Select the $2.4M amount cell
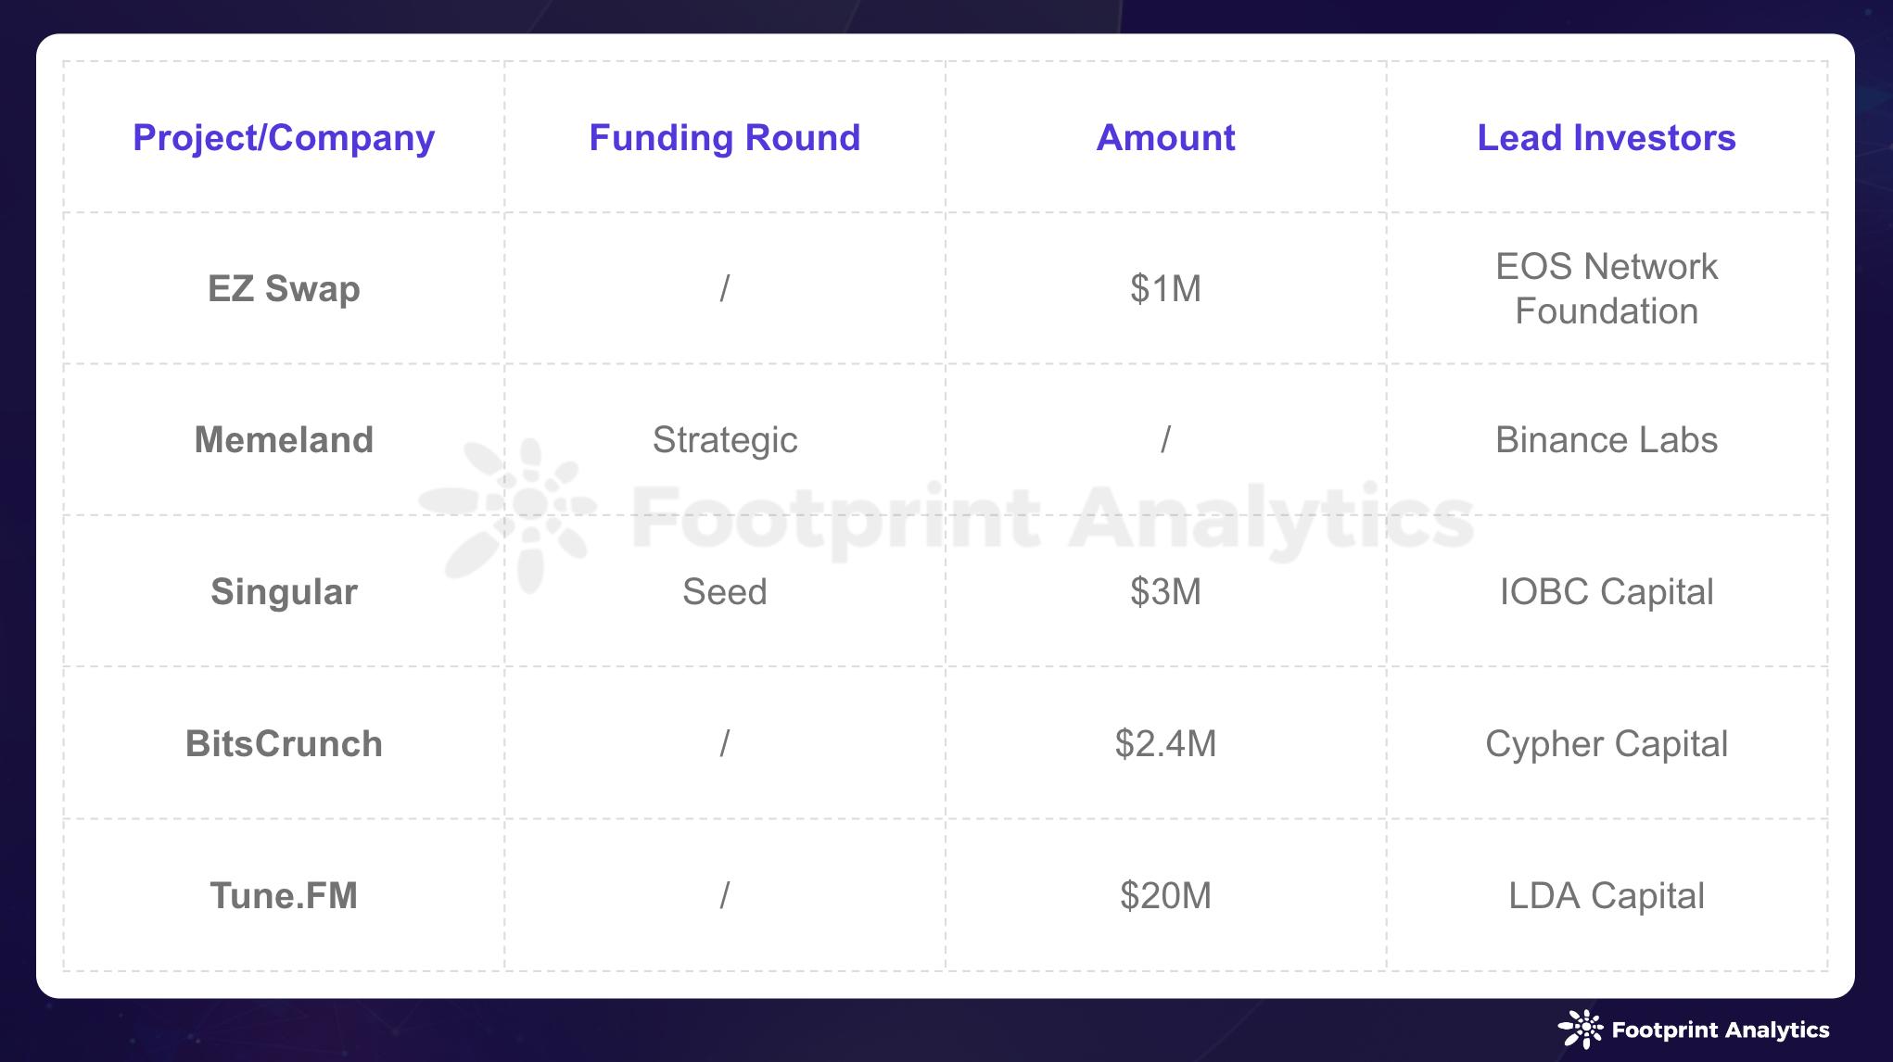 (1165, 744)
